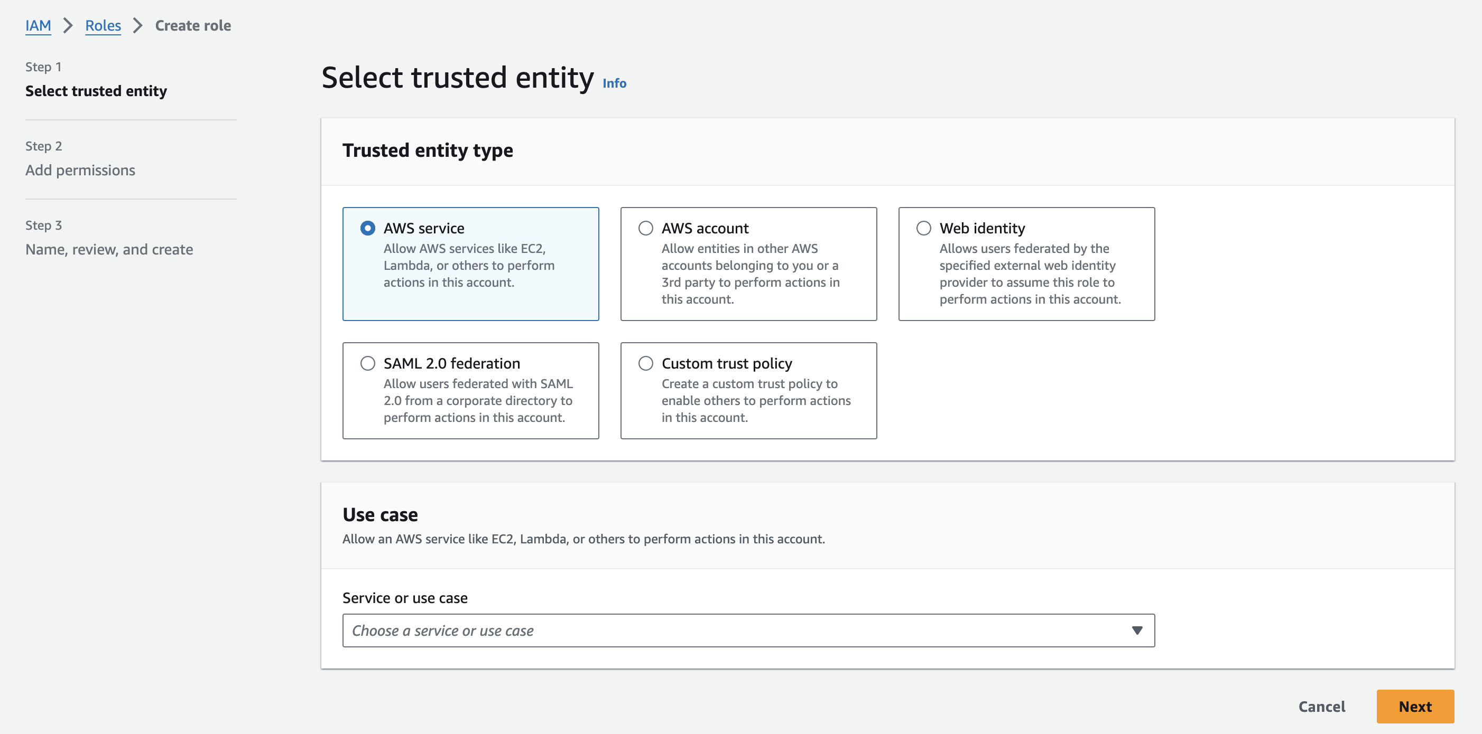
Task: Go to Step 2 Add permissions
Action: tap(80, 170)
